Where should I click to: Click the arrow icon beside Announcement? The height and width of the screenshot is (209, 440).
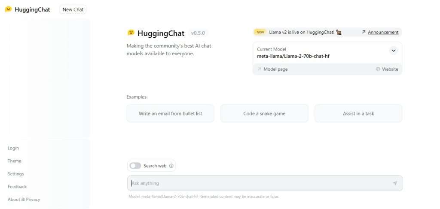coord(364,32)
